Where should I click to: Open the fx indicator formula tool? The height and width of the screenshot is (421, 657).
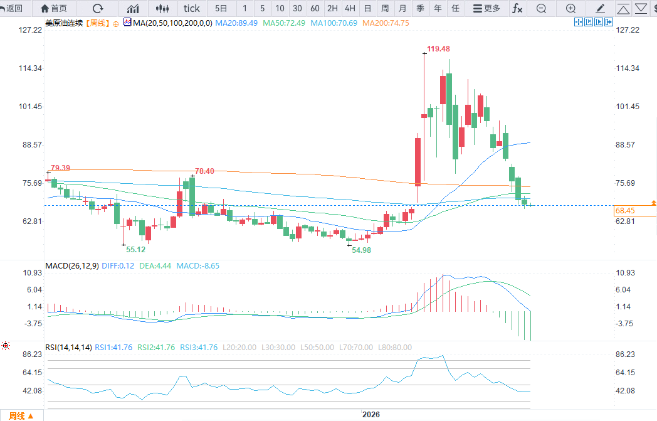(x=517, y=8)
